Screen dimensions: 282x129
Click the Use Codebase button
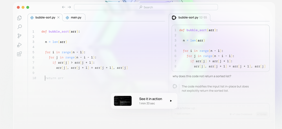pyautogui.click(x=241, y=114)
